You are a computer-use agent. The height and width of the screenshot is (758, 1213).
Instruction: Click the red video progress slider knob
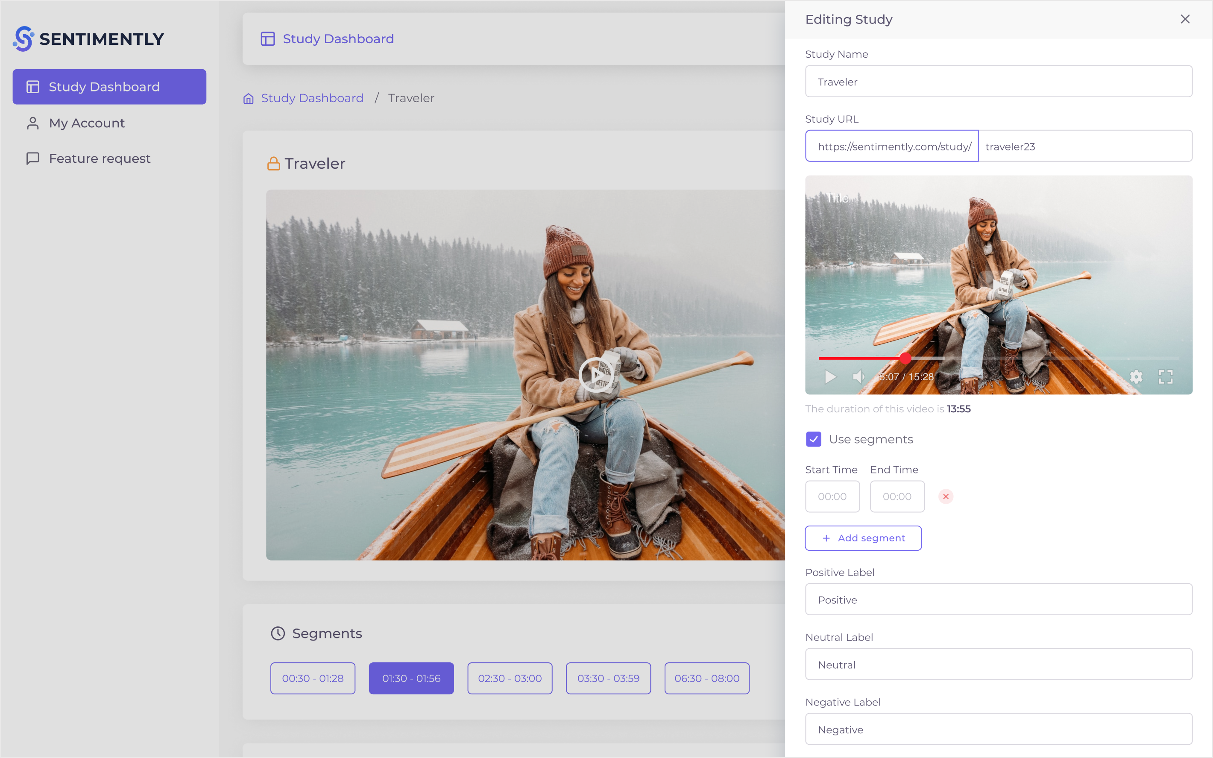coord(905,358)
